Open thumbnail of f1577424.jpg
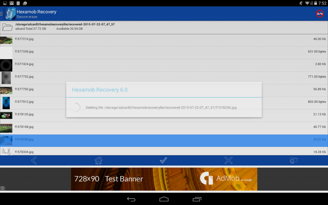 (6, 65)
